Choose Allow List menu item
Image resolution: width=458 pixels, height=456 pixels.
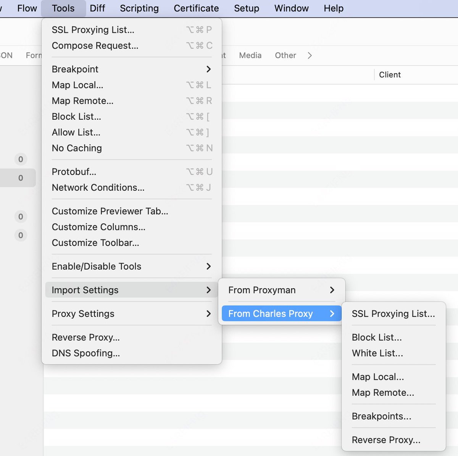tap(132, 132)
